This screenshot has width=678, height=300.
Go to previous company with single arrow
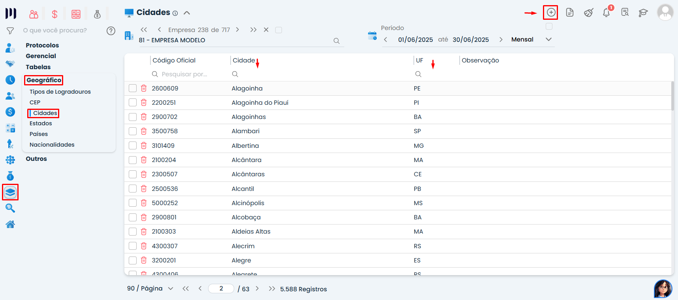click(x=159, y=30)
